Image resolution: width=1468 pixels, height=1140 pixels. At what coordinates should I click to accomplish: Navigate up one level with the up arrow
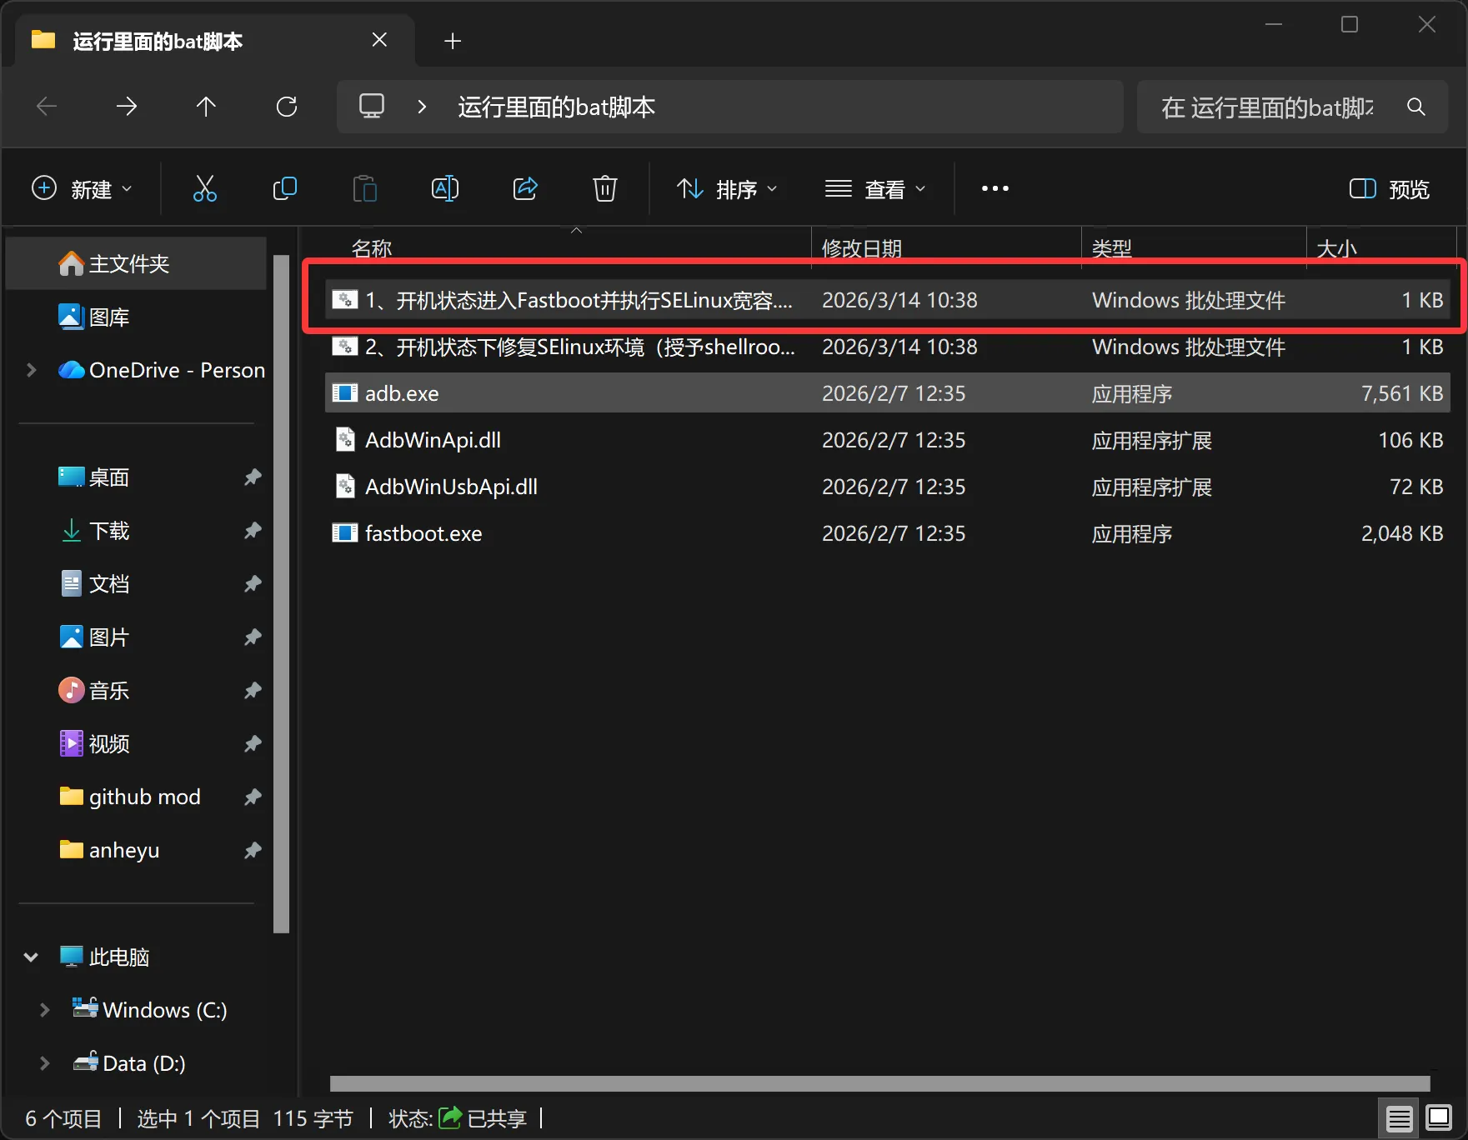click(x=207, y=106)
